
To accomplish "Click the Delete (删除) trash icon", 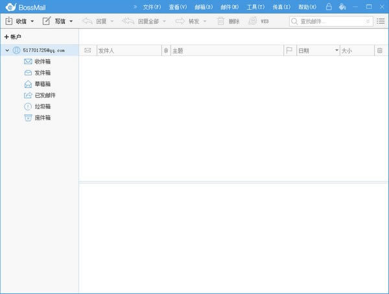I will (x=220, y=21).
